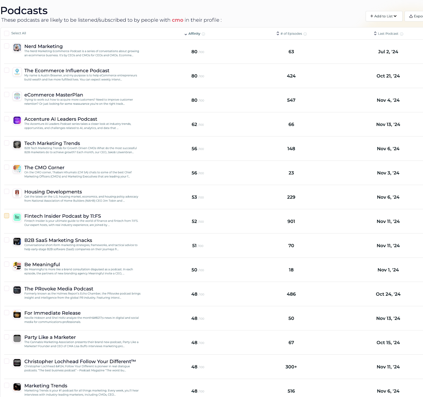Tick the Select All checkbox
Image resolution: width=423 pixels, height=397 pixels.
7,33
